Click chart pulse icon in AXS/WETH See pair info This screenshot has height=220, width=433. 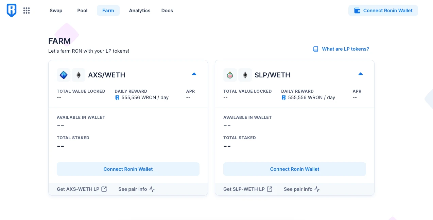(x=152, y=189)
